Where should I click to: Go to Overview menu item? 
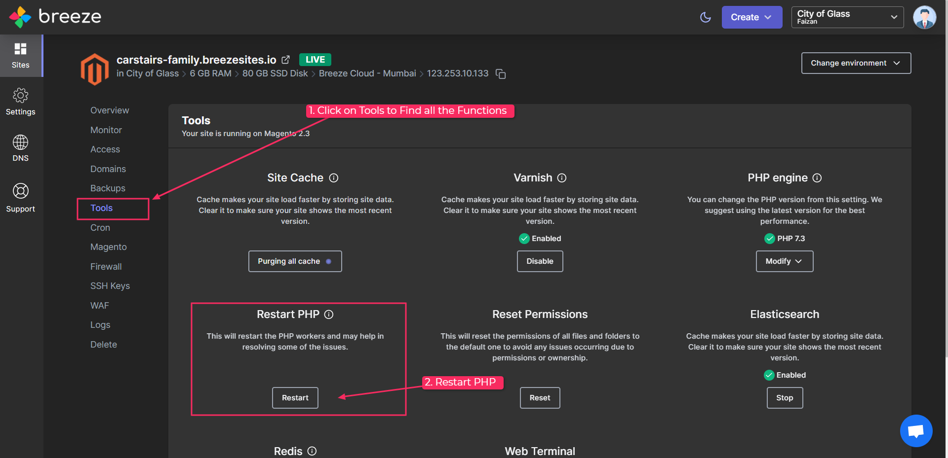tap(110, 110)
